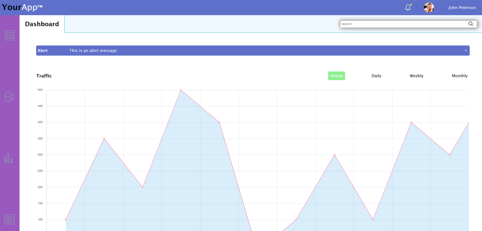Dismiss the alert message banner
This screenshot has height=231, width=482.
click(x=466, y=50)
